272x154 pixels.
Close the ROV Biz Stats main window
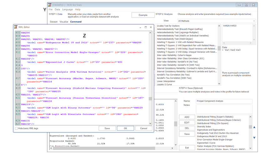[x=254, y=5]
